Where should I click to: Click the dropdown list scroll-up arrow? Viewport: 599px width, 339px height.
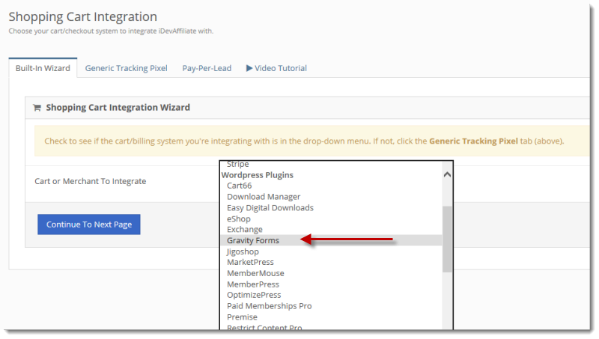tap(447, 174)
